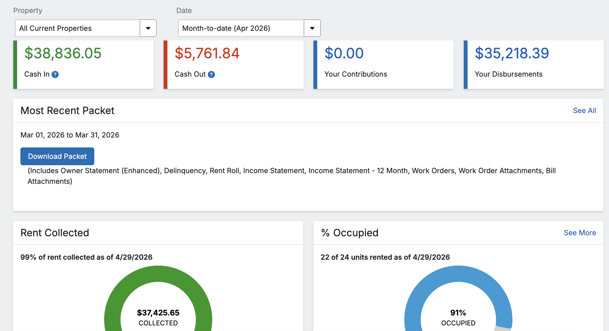Click the Mar 01, 2026 to Mar 31, 2026 range

pyautogui.click(x=70, y=135)
